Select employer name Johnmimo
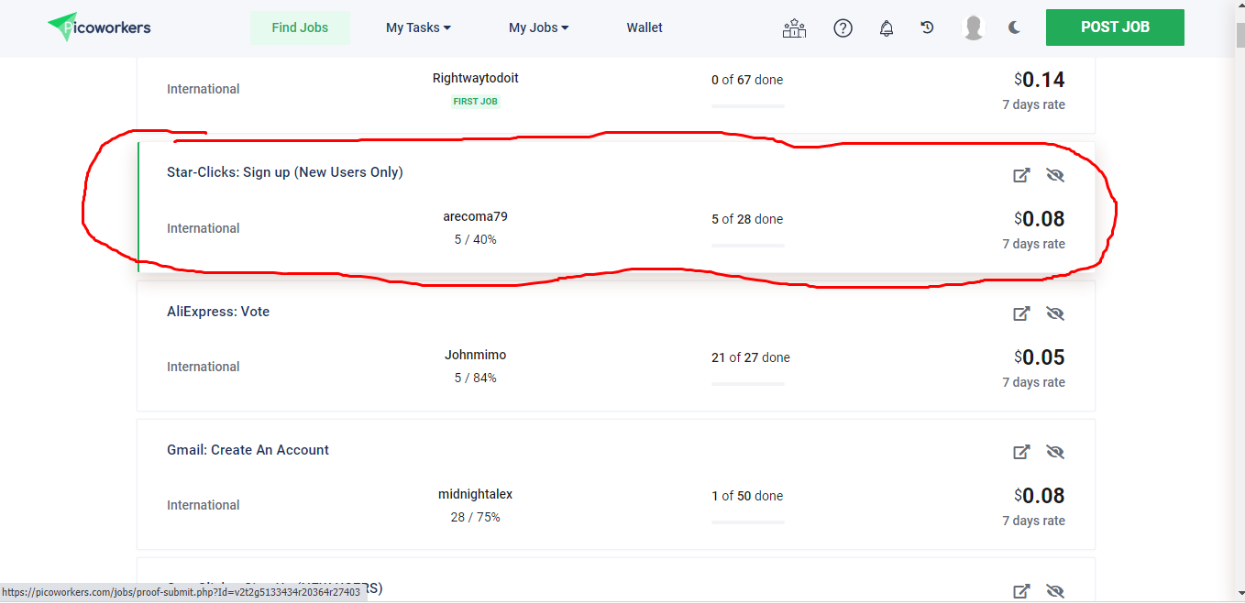The height and width of the screenshot is (604, 1245). pos(475,355)
